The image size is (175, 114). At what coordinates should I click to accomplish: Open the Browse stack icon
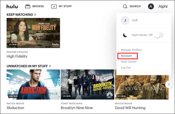27,6
